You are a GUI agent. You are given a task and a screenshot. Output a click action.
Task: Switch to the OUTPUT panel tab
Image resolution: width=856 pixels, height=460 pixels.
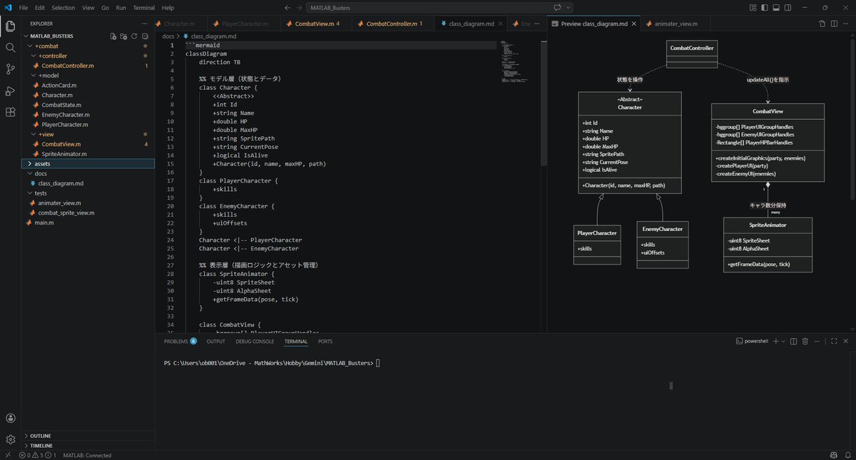(215, 342)
